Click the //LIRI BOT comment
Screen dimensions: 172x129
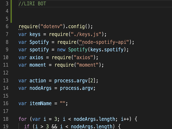(x=32, y=4)
